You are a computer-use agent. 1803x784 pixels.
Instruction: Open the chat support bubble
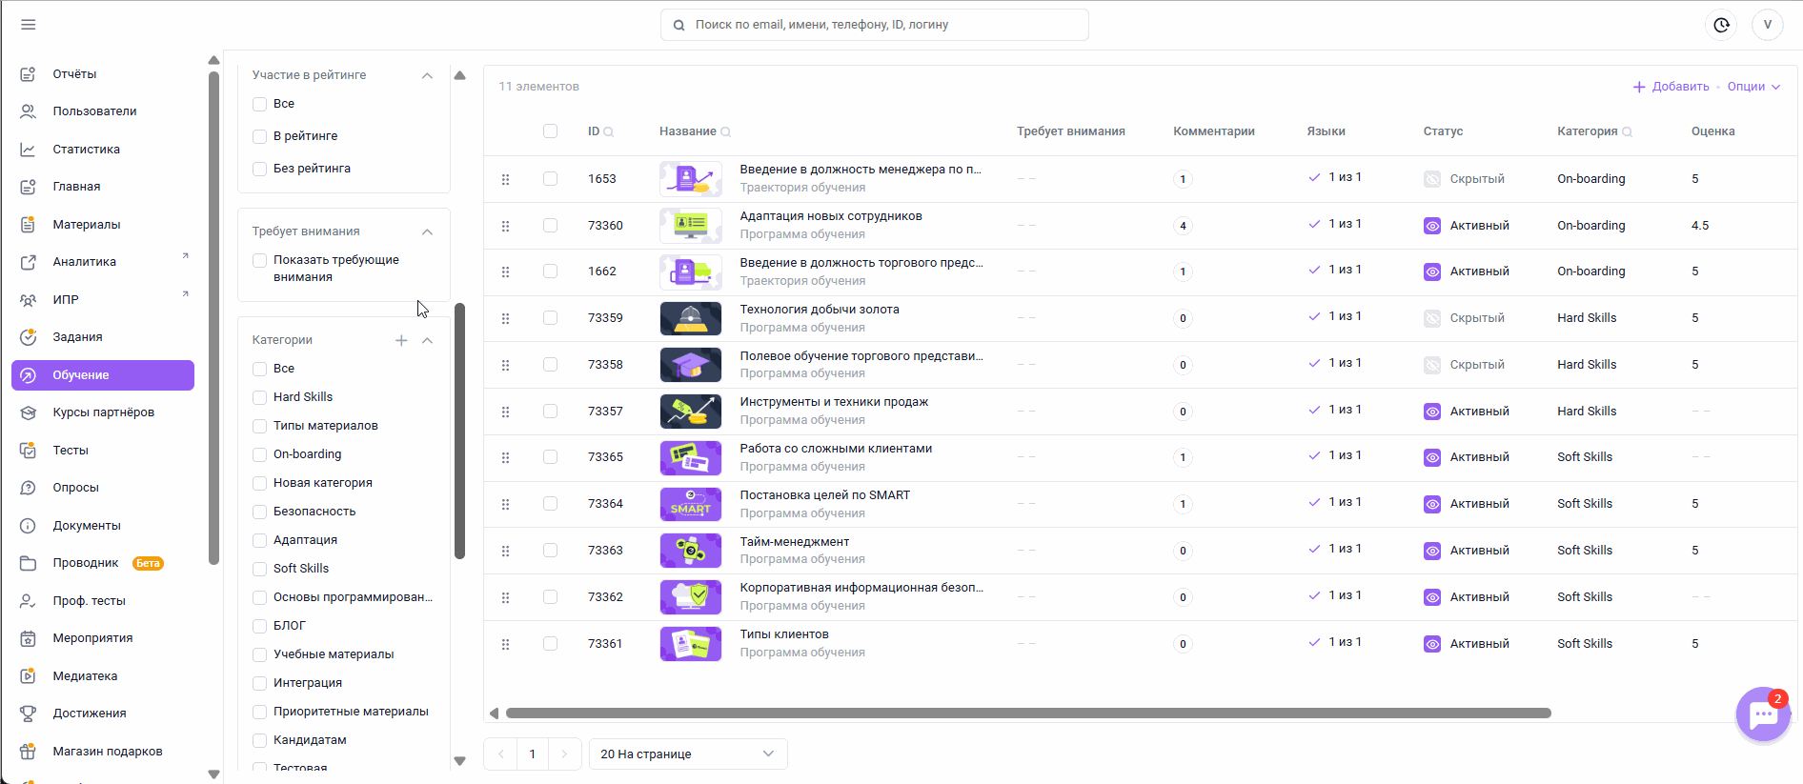tap(1763, 714)
